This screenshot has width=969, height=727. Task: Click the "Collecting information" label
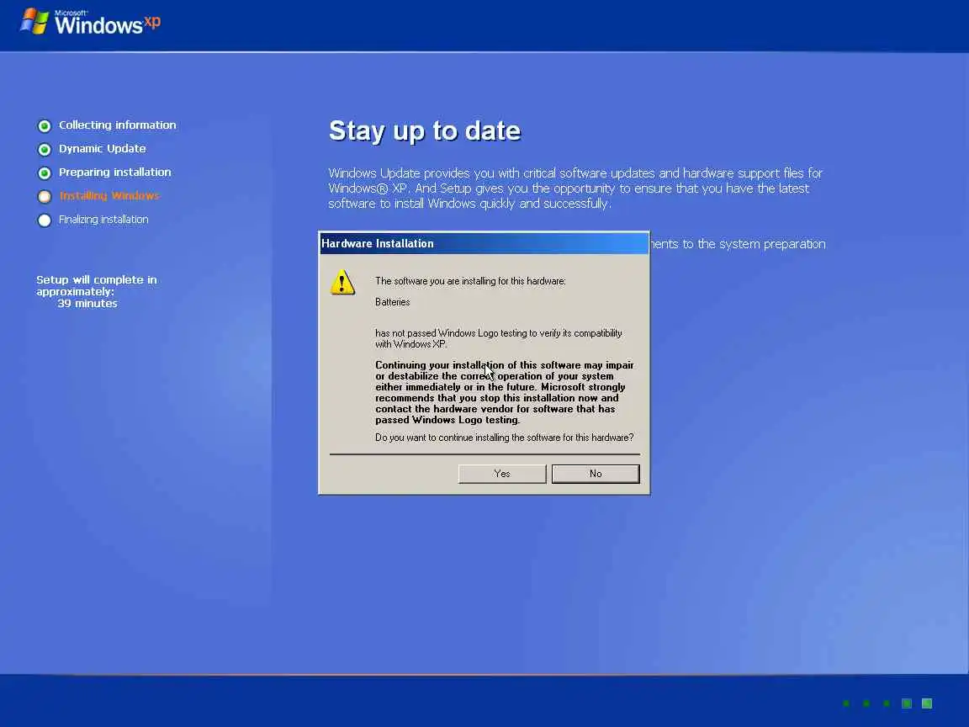[x=118, y=125]
